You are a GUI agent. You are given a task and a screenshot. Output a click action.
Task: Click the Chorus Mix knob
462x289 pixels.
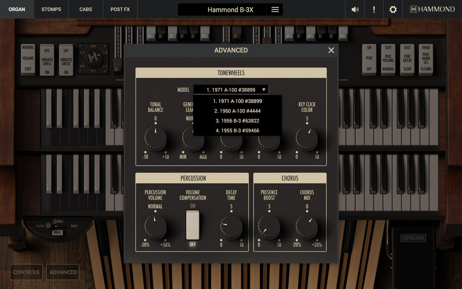pos(307,227)
